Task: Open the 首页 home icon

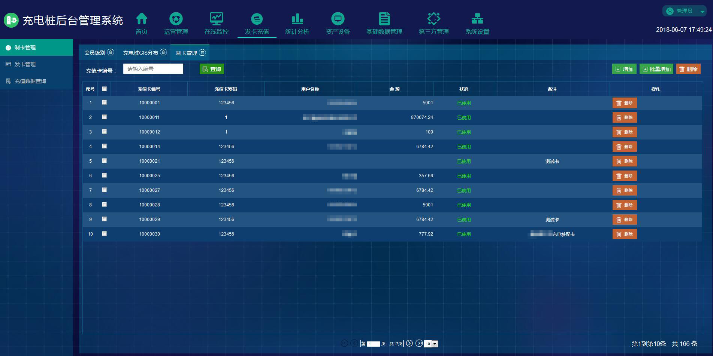Action: (x=142, y=19)
